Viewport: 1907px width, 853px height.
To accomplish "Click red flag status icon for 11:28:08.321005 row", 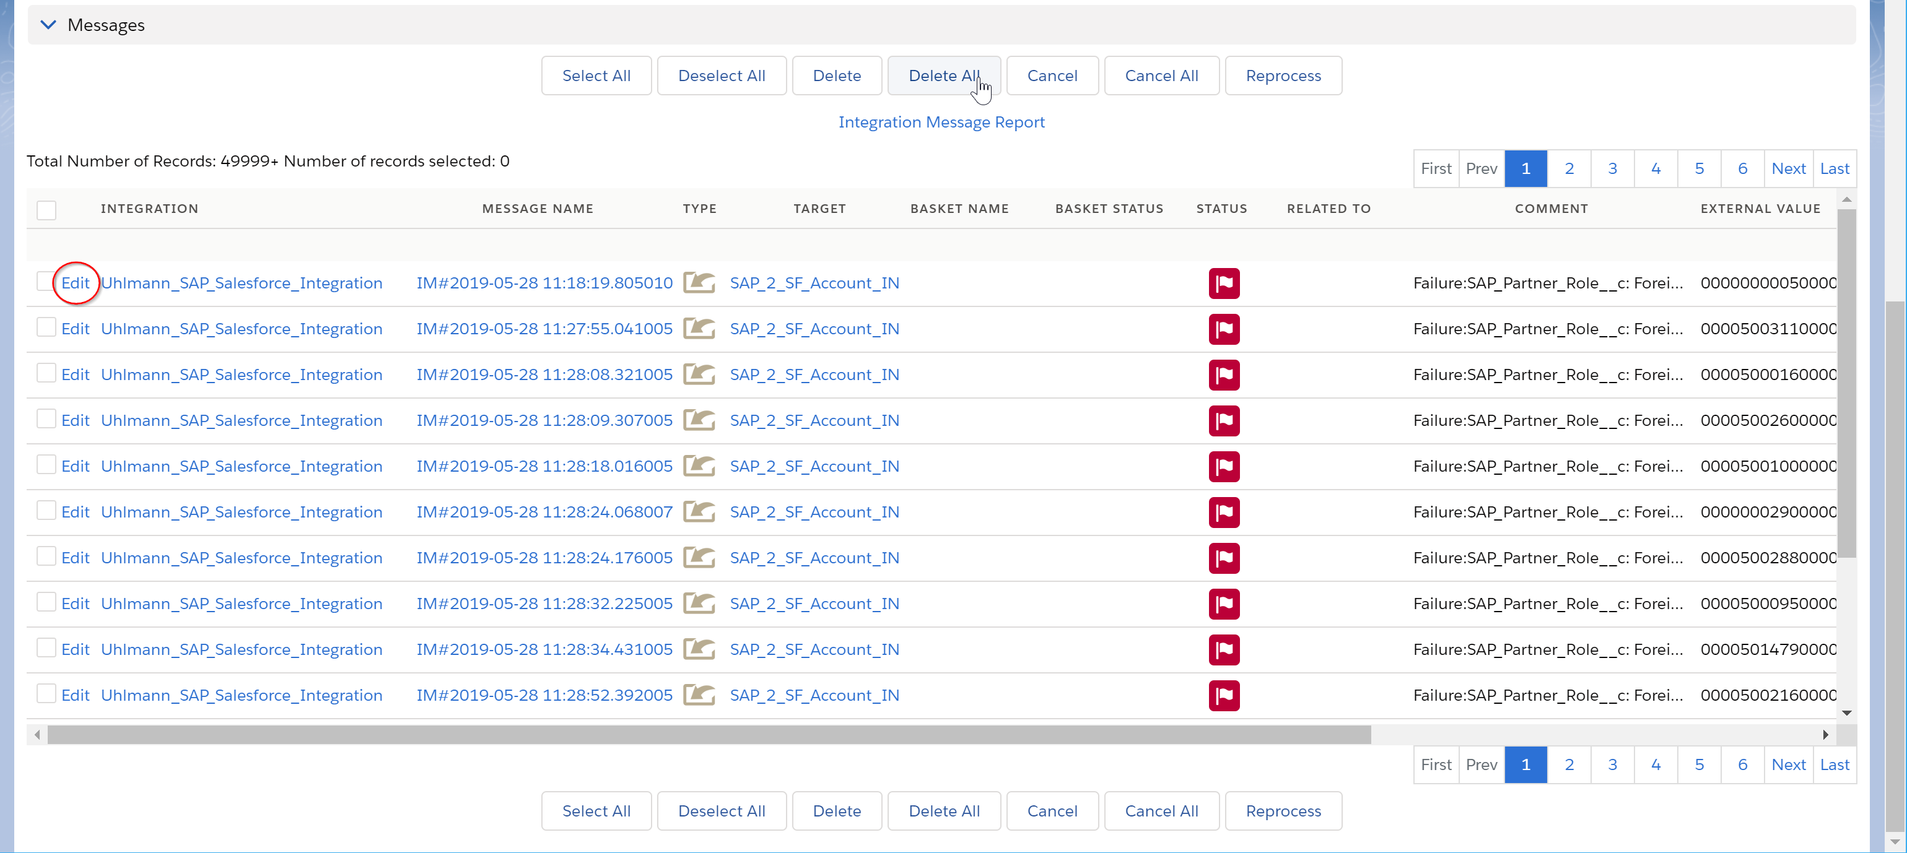I will click(1224, 375).
